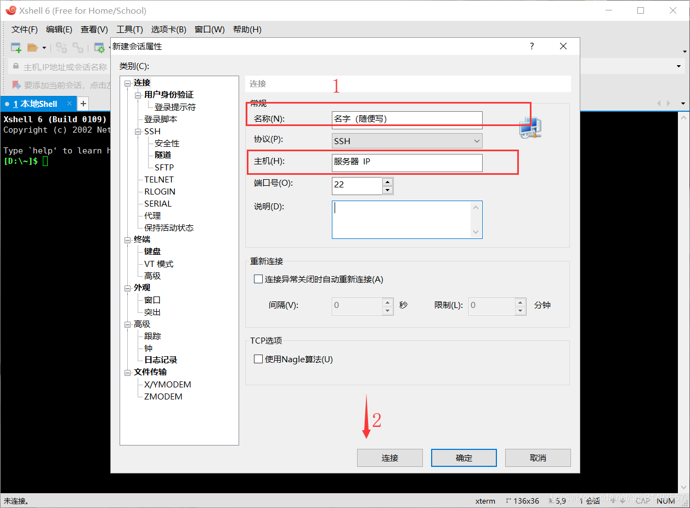690x508 pixels.
Task: Enable auto reconnect on abnormal close checkbox
Action: tap(258, 279)
